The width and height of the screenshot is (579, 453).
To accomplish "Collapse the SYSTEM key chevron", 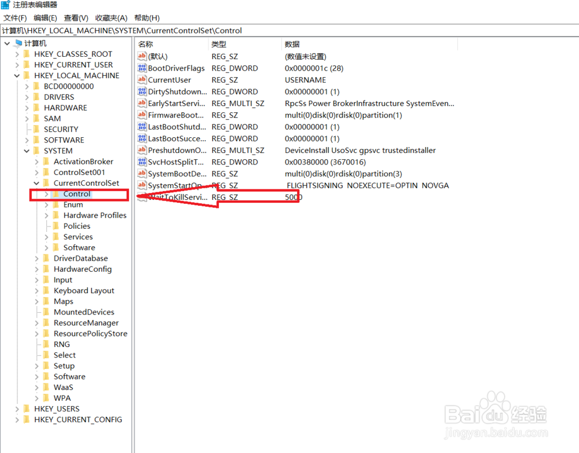I will pyautogui.click(x=27, y=151).
